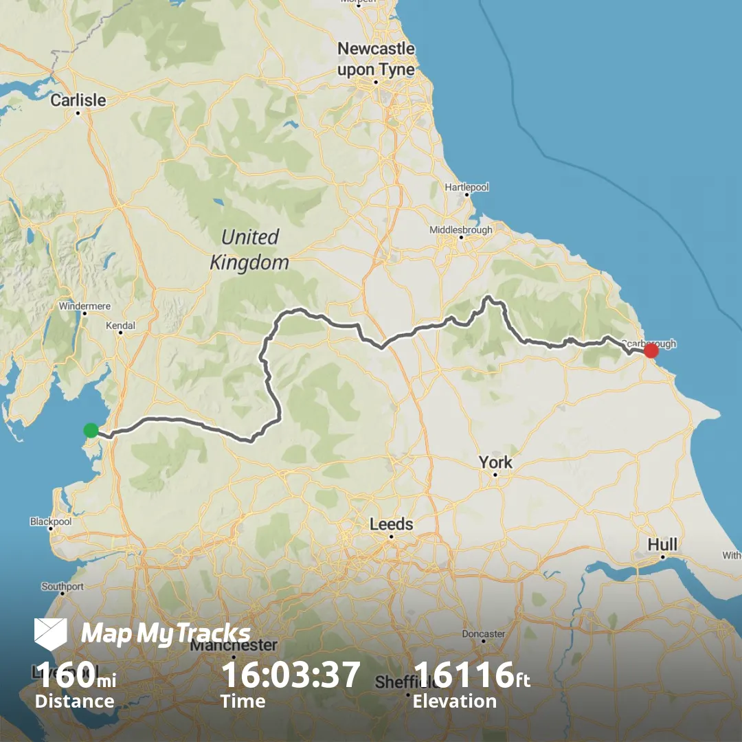The height and width of the screenshot is (742, 742).
Task: Click the Carlisle city dot marker
Action: point(78,113)
